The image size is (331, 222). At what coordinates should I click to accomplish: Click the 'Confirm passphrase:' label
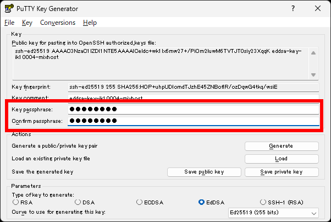(x=37, y=121)
